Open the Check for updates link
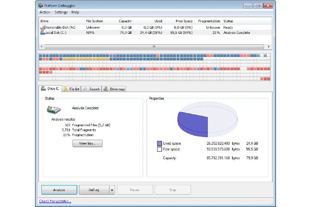This screenshot has width=311, height=207. click(x=55, y=201)
